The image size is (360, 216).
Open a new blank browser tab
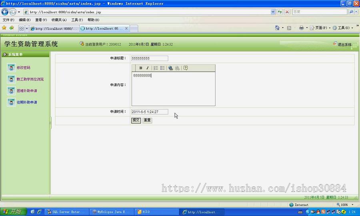134,29
